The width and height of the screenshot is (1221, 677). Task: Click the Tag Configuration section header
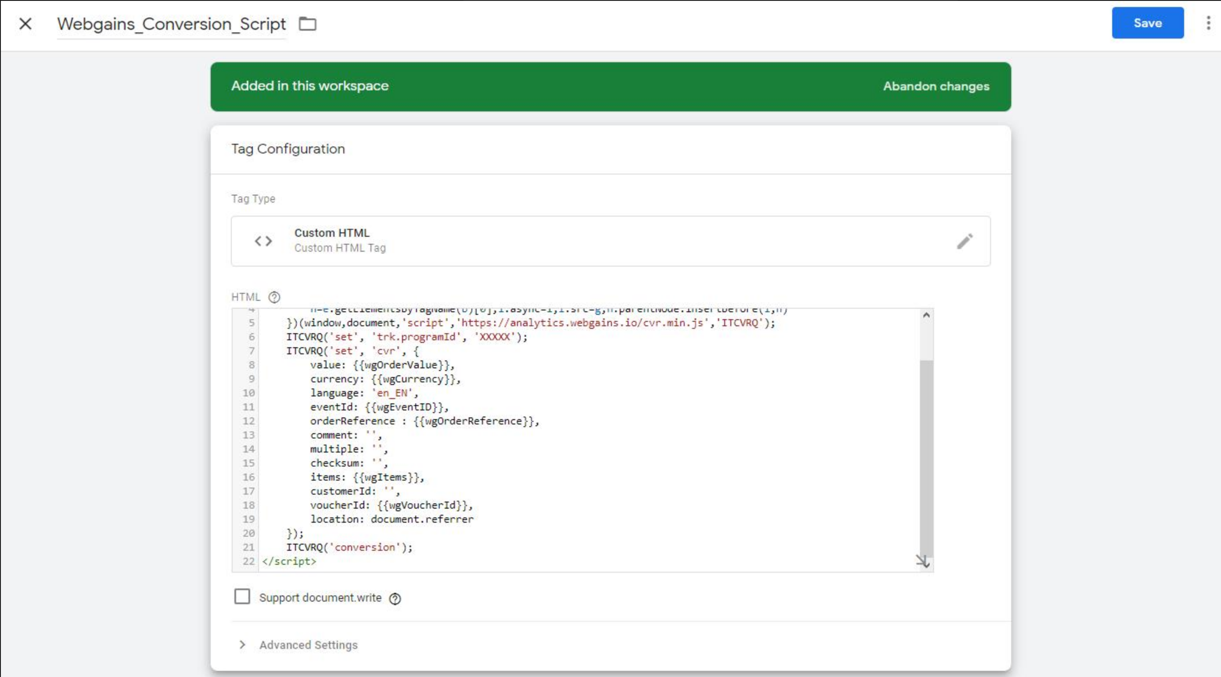pyautogui.click(x=288, y=149)
